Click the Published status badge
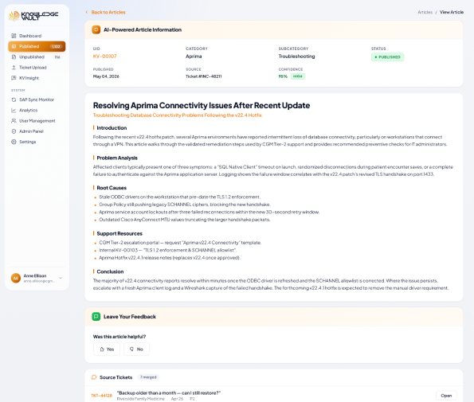The image size is (474, 402). coord(387,57)
